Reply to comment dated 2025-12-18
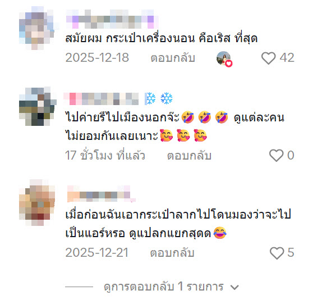Image resolution: width=322 pixels, height=304 pixels. pyautogui.click(x=173, y=58)
